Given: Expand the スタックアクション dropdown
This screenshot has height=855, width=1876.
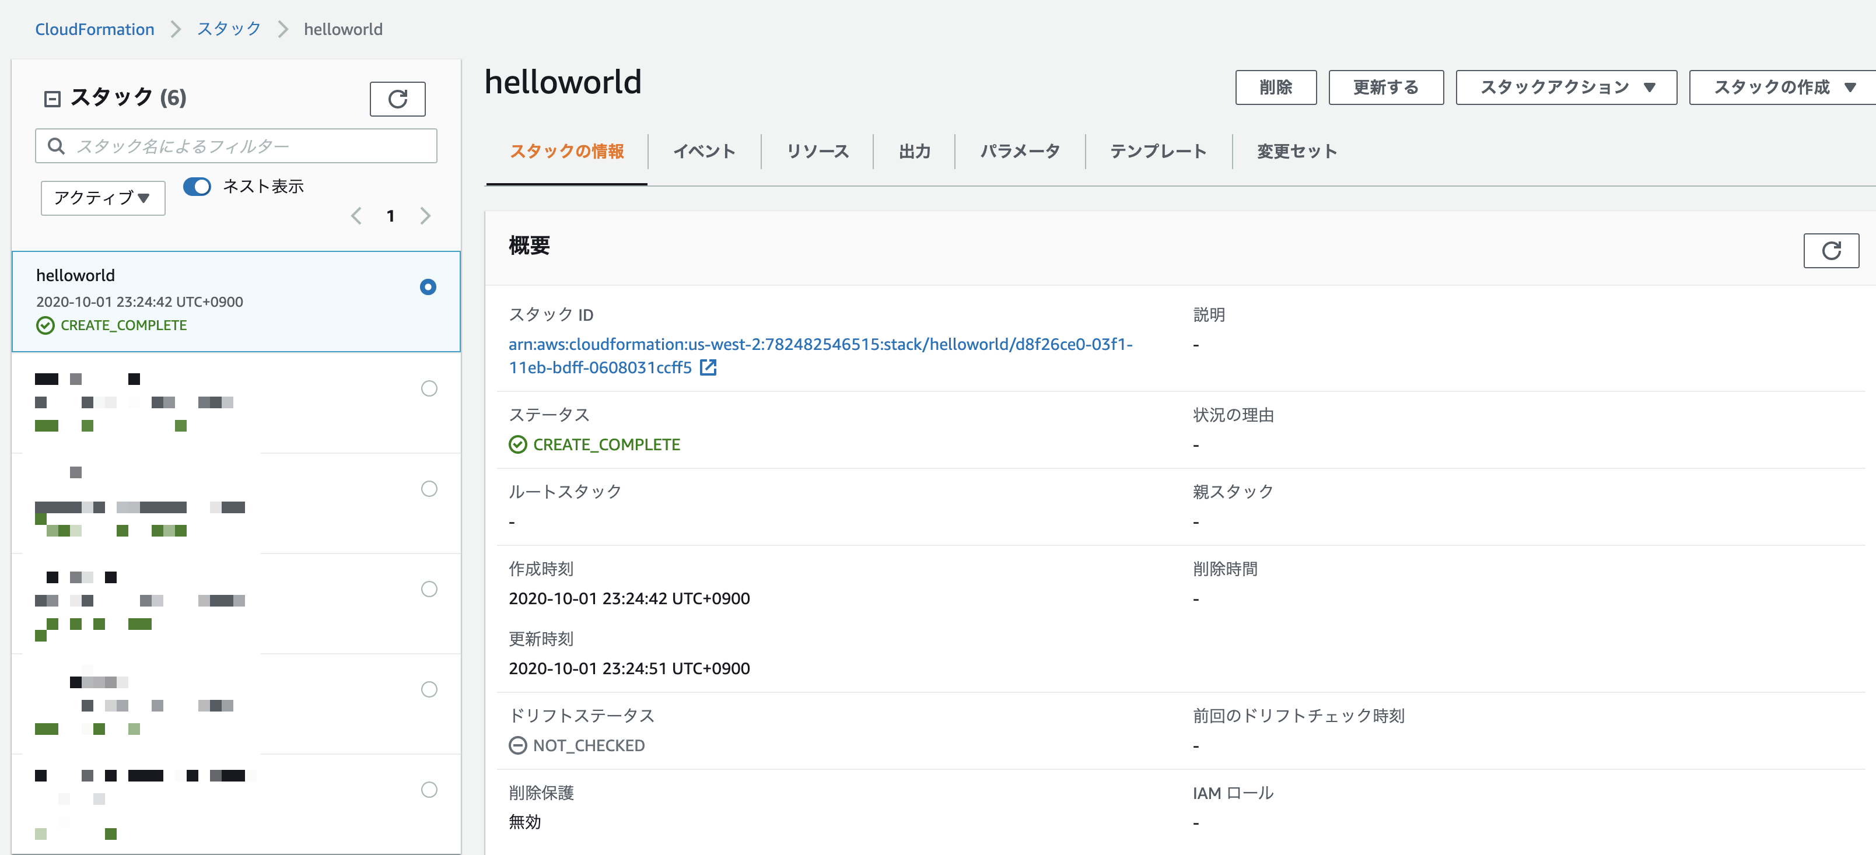Looking at the screenshot, I should point(1566,87).
